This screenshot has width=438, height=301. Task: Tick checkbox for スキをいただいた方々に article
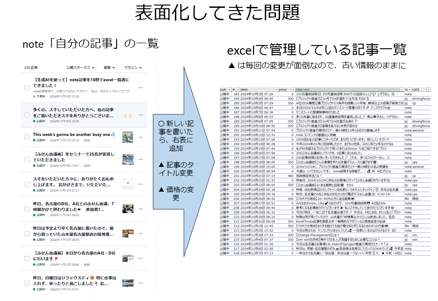coord(27,184)
